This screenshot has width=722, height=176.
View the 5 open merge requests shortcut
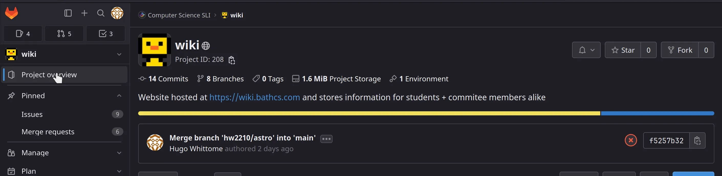click(64, 33)
